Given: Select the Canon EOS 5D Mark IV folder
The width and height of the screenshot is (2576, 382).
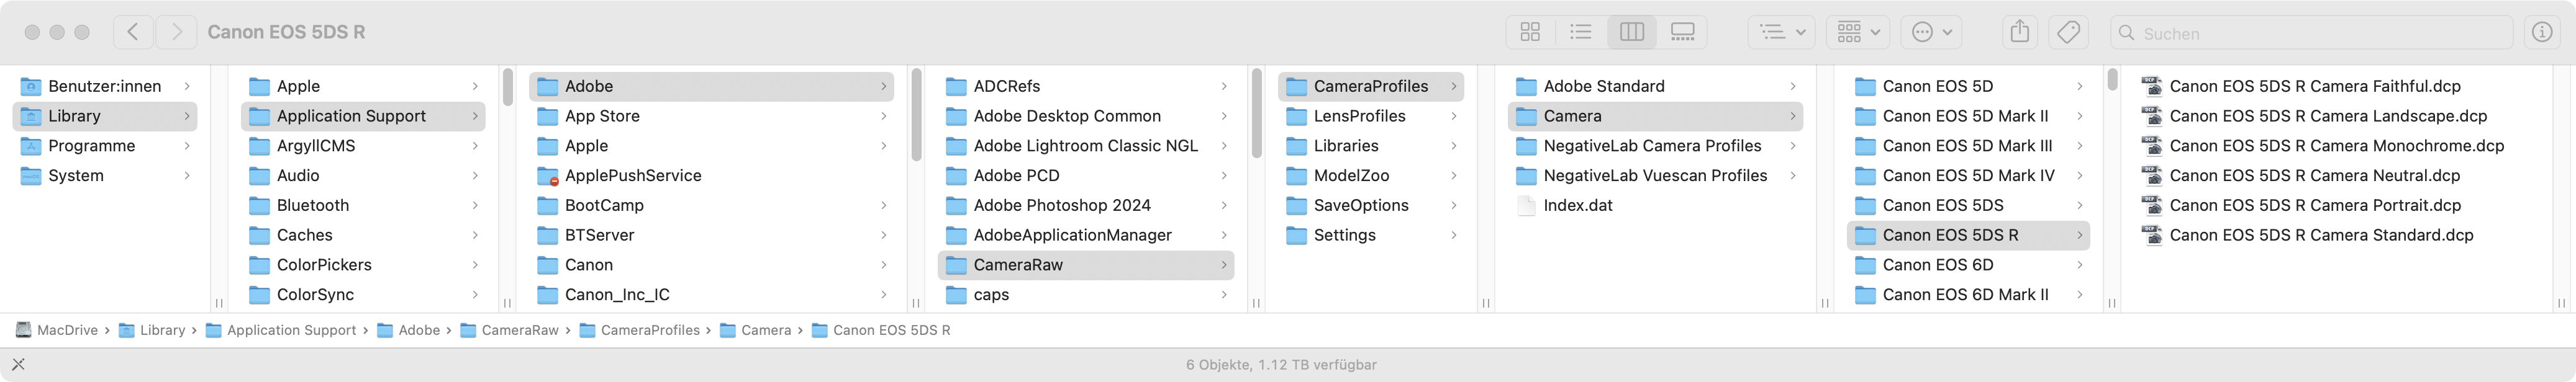Looking at the screenshot, I should pos(1968,175).
